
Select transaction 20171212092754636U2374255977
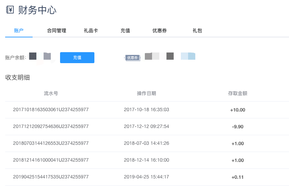pos(51,127)
